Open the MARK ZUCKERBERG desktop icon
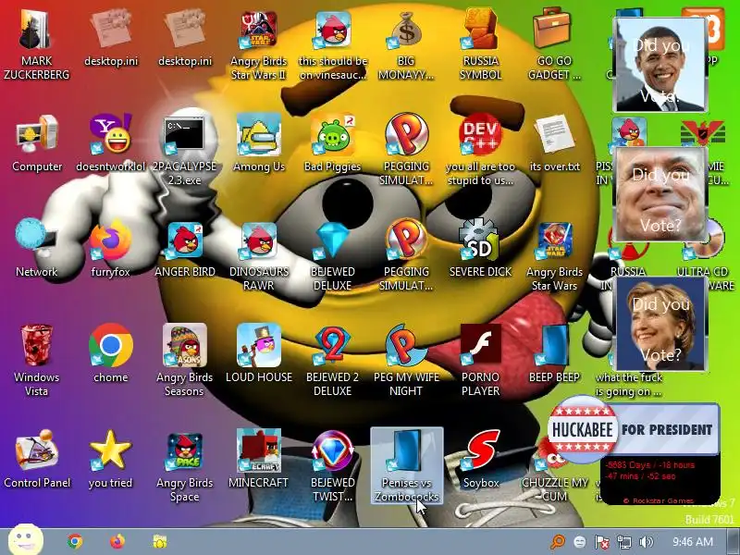 [37, 44]
